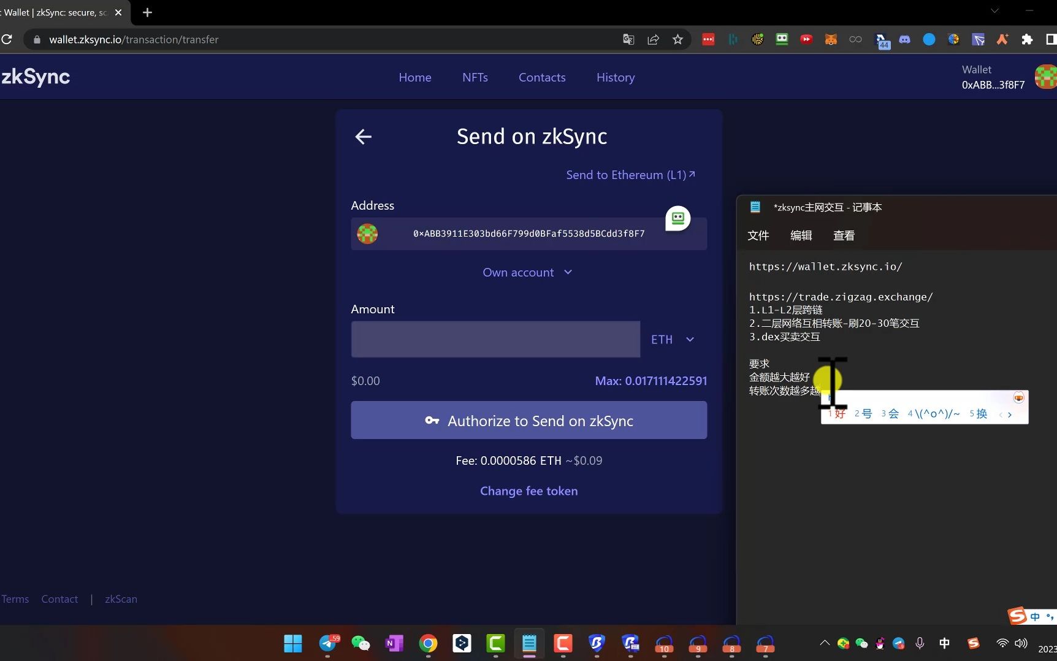Open the volume speaker icon in the tray
The height and width of the screenshot is (661, 1057).
click(x=1021, y=643)
